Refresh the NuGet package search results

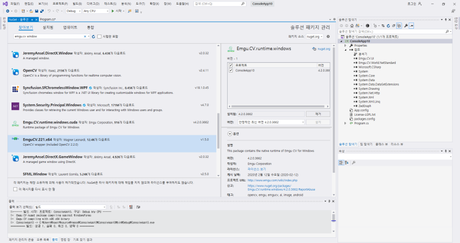93,36
